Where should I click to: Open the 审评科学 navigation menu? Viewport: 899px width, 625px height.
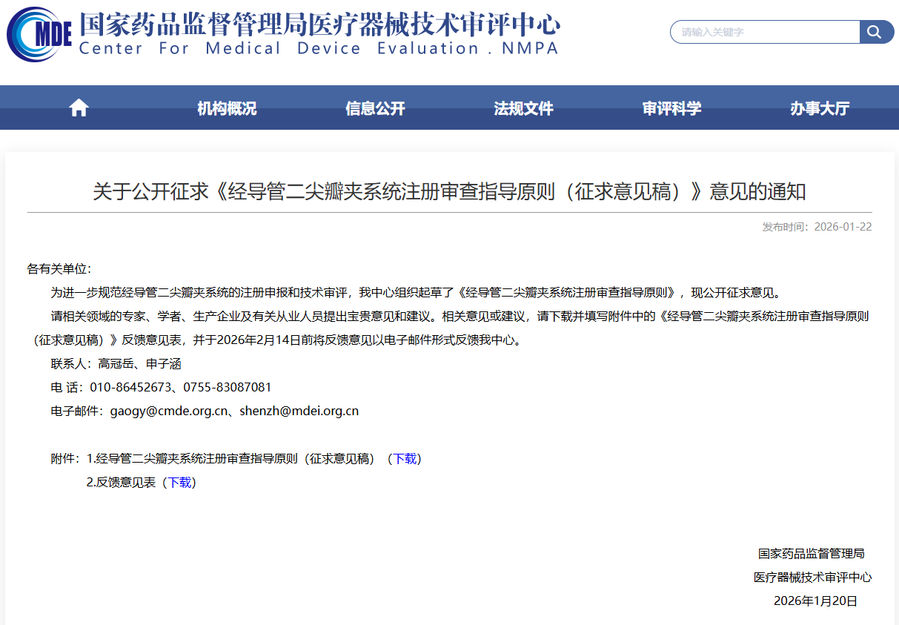tap(671, 108)
